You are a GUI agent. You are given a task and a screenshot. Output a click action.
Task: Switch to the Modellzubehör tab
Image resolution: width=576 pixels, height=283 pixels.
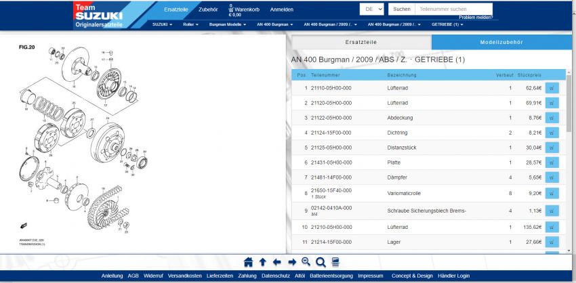pos(501,42)
